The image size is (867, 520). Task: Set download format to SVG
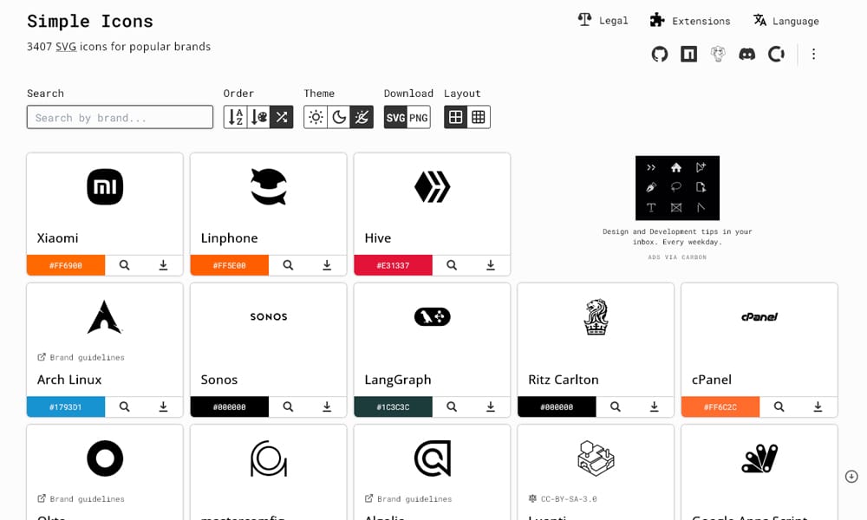click(396, 117)
